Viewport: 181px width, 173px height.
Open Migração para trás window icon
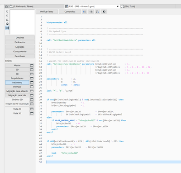pos(32,95)
